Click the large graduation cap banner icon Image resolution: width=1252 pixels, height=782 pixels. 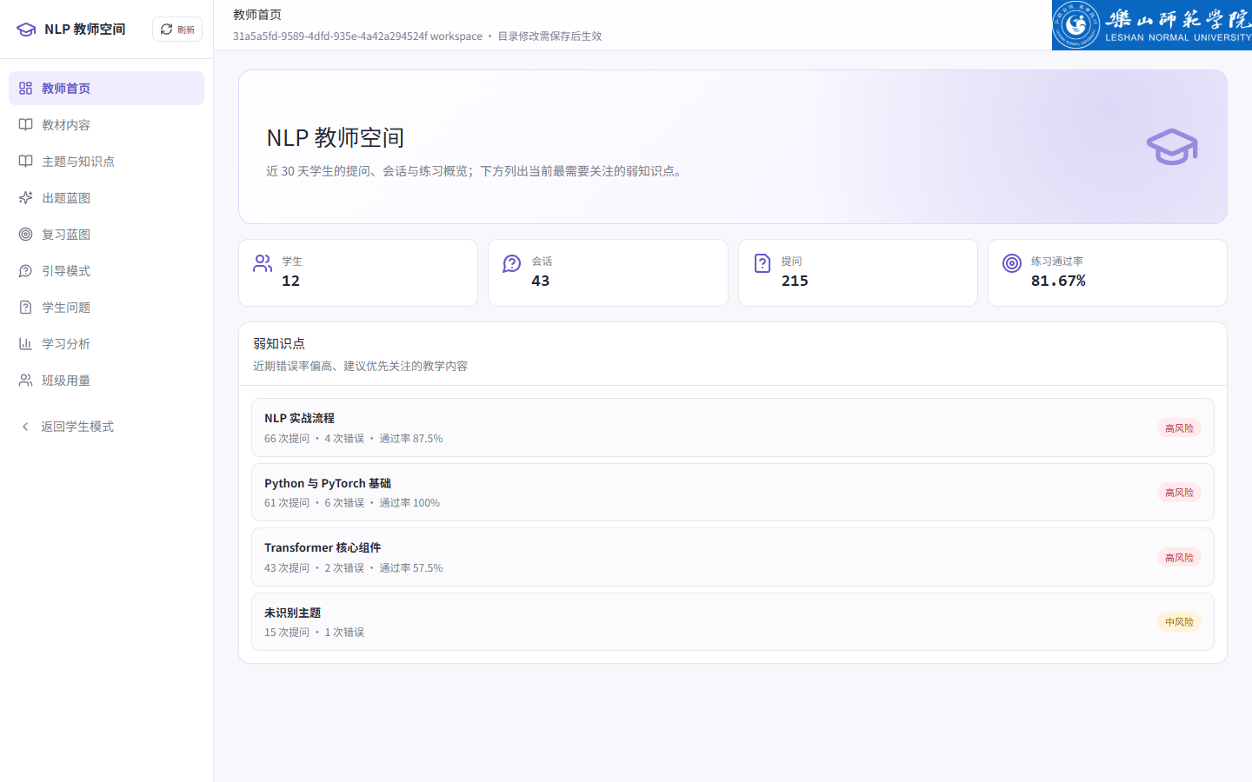point(1172,147)
